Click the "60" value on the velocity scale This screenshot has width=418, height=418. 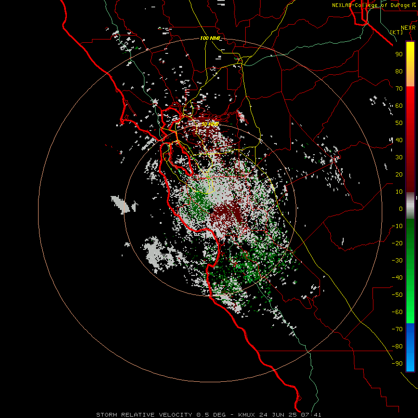(399, 106)
